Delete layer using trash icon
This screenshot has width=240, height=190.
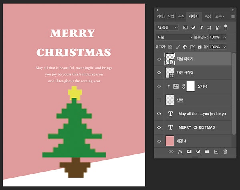click(x=225, y=152)
